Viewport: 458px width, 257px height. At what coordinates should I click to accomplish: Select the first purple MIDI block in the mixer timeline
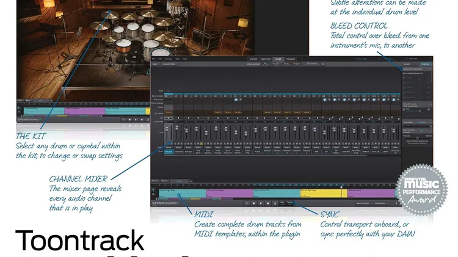coord(230,194)
